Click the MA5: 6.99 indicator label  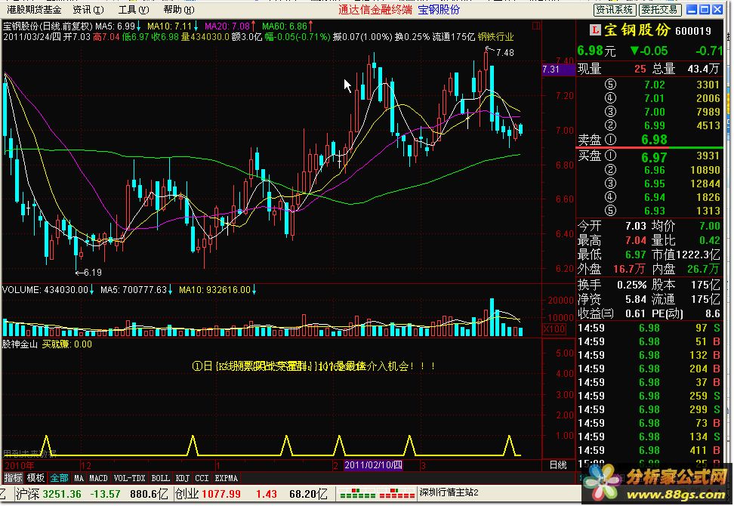pos(115,26)
